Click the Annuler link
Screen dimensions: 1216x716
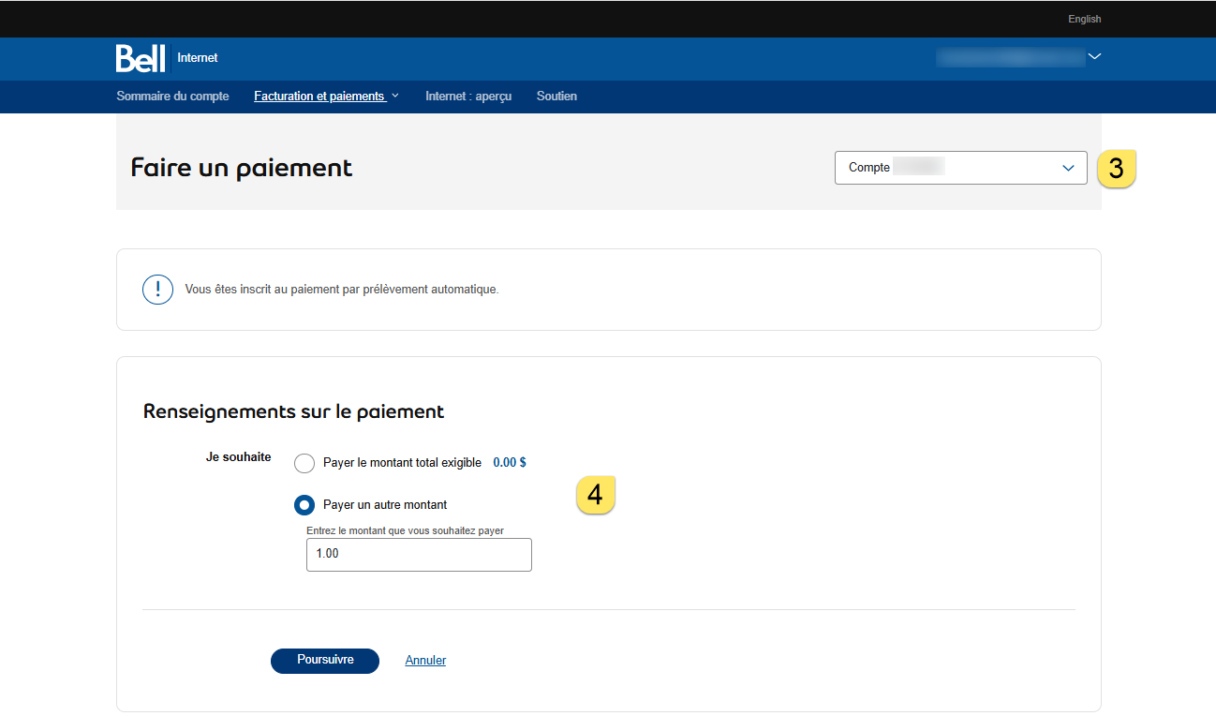point(425,661)
